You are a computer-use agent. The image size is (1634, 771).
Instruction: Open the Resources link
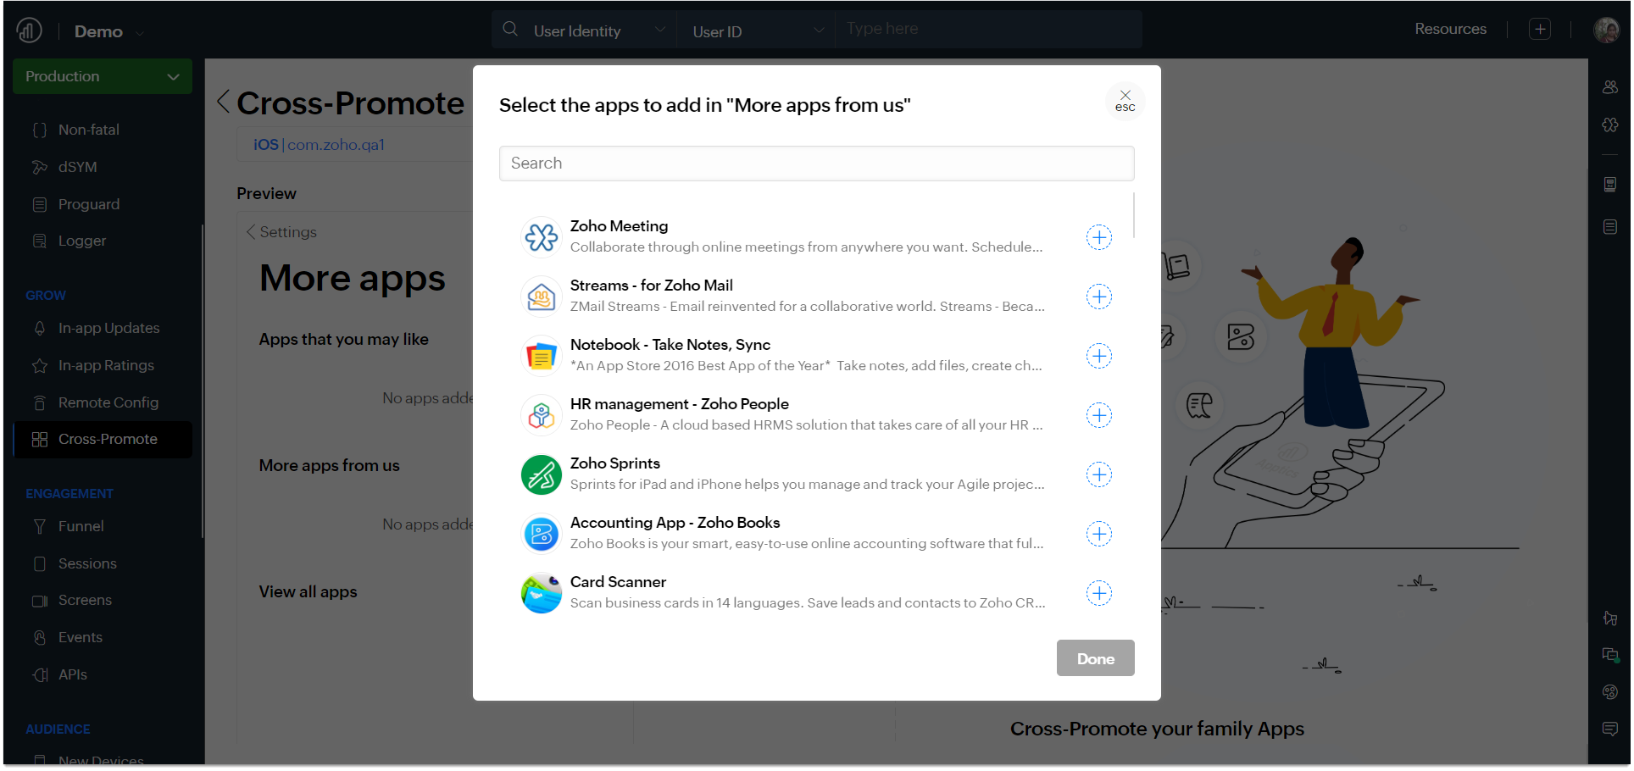(x=1450, y=29)
